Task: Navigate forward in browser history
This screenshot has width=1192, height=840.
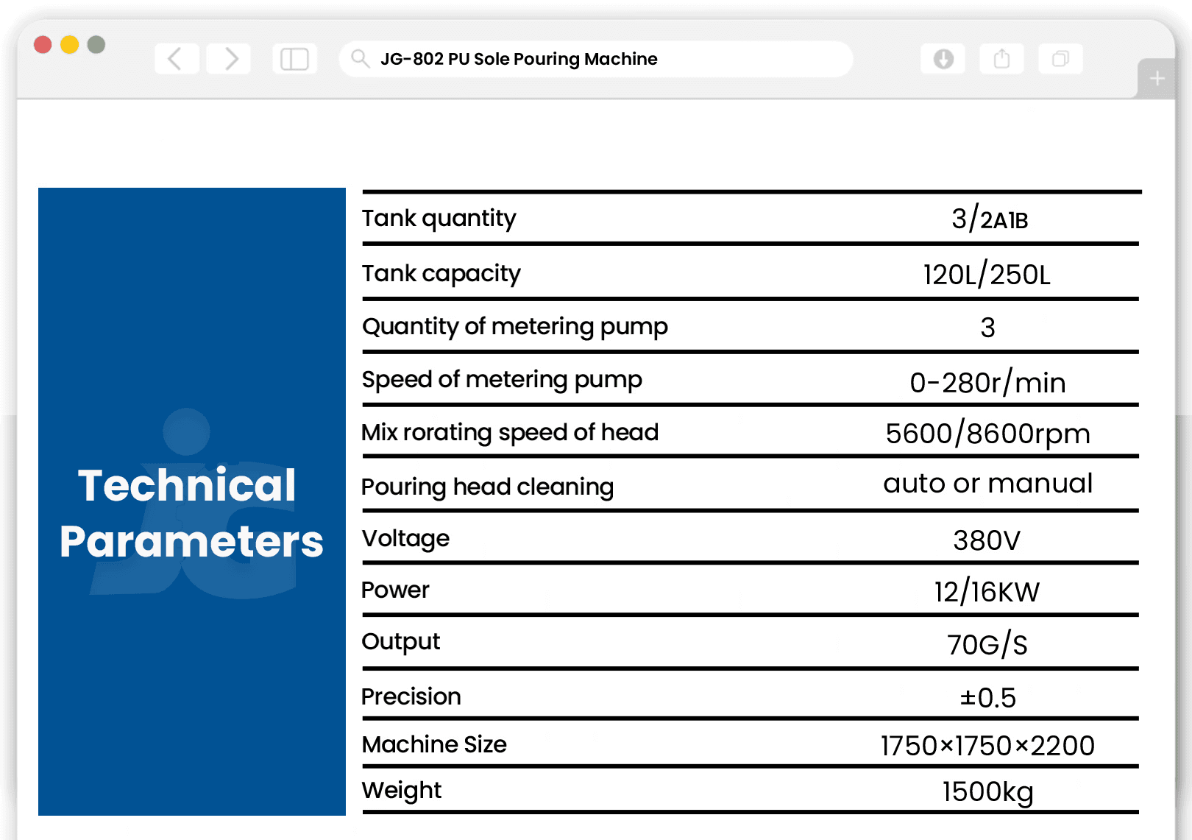Action: tap(228, 59)
